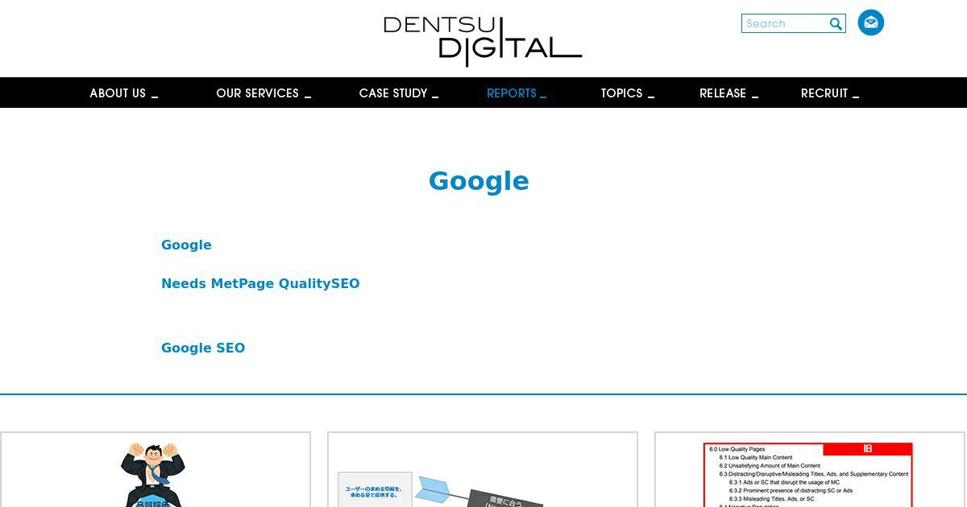
Task: Open the arrow diagram article card
Action: coord(483,470)
